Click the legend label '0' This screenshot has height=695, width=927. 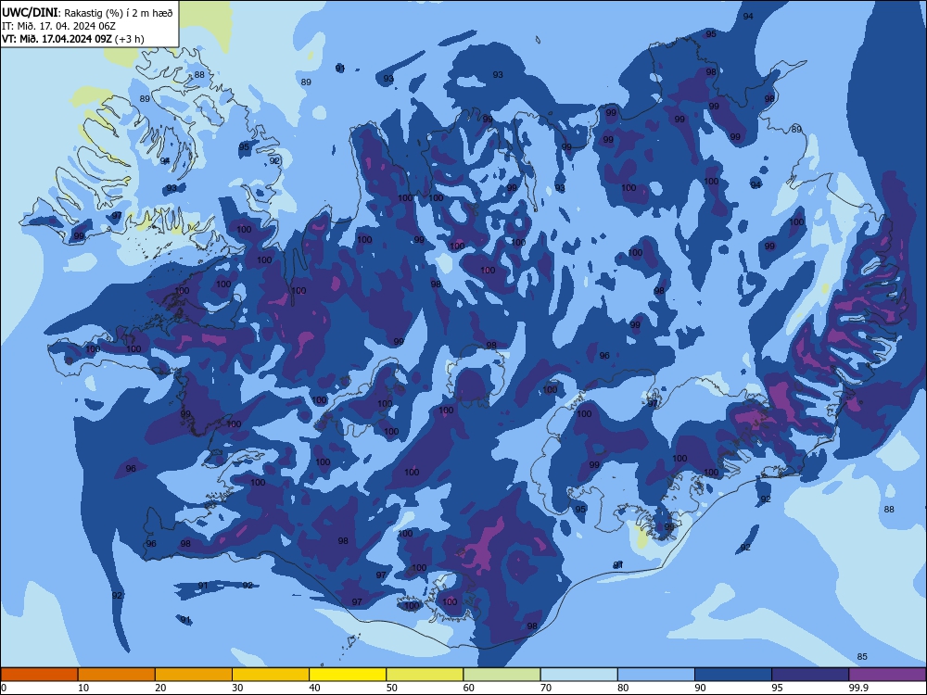tap(4, 688)
